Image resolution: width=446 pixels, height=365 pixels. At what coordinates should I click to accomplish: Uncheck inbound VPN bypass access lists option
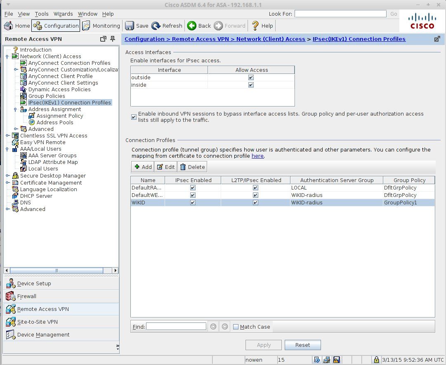click(134, 117)
